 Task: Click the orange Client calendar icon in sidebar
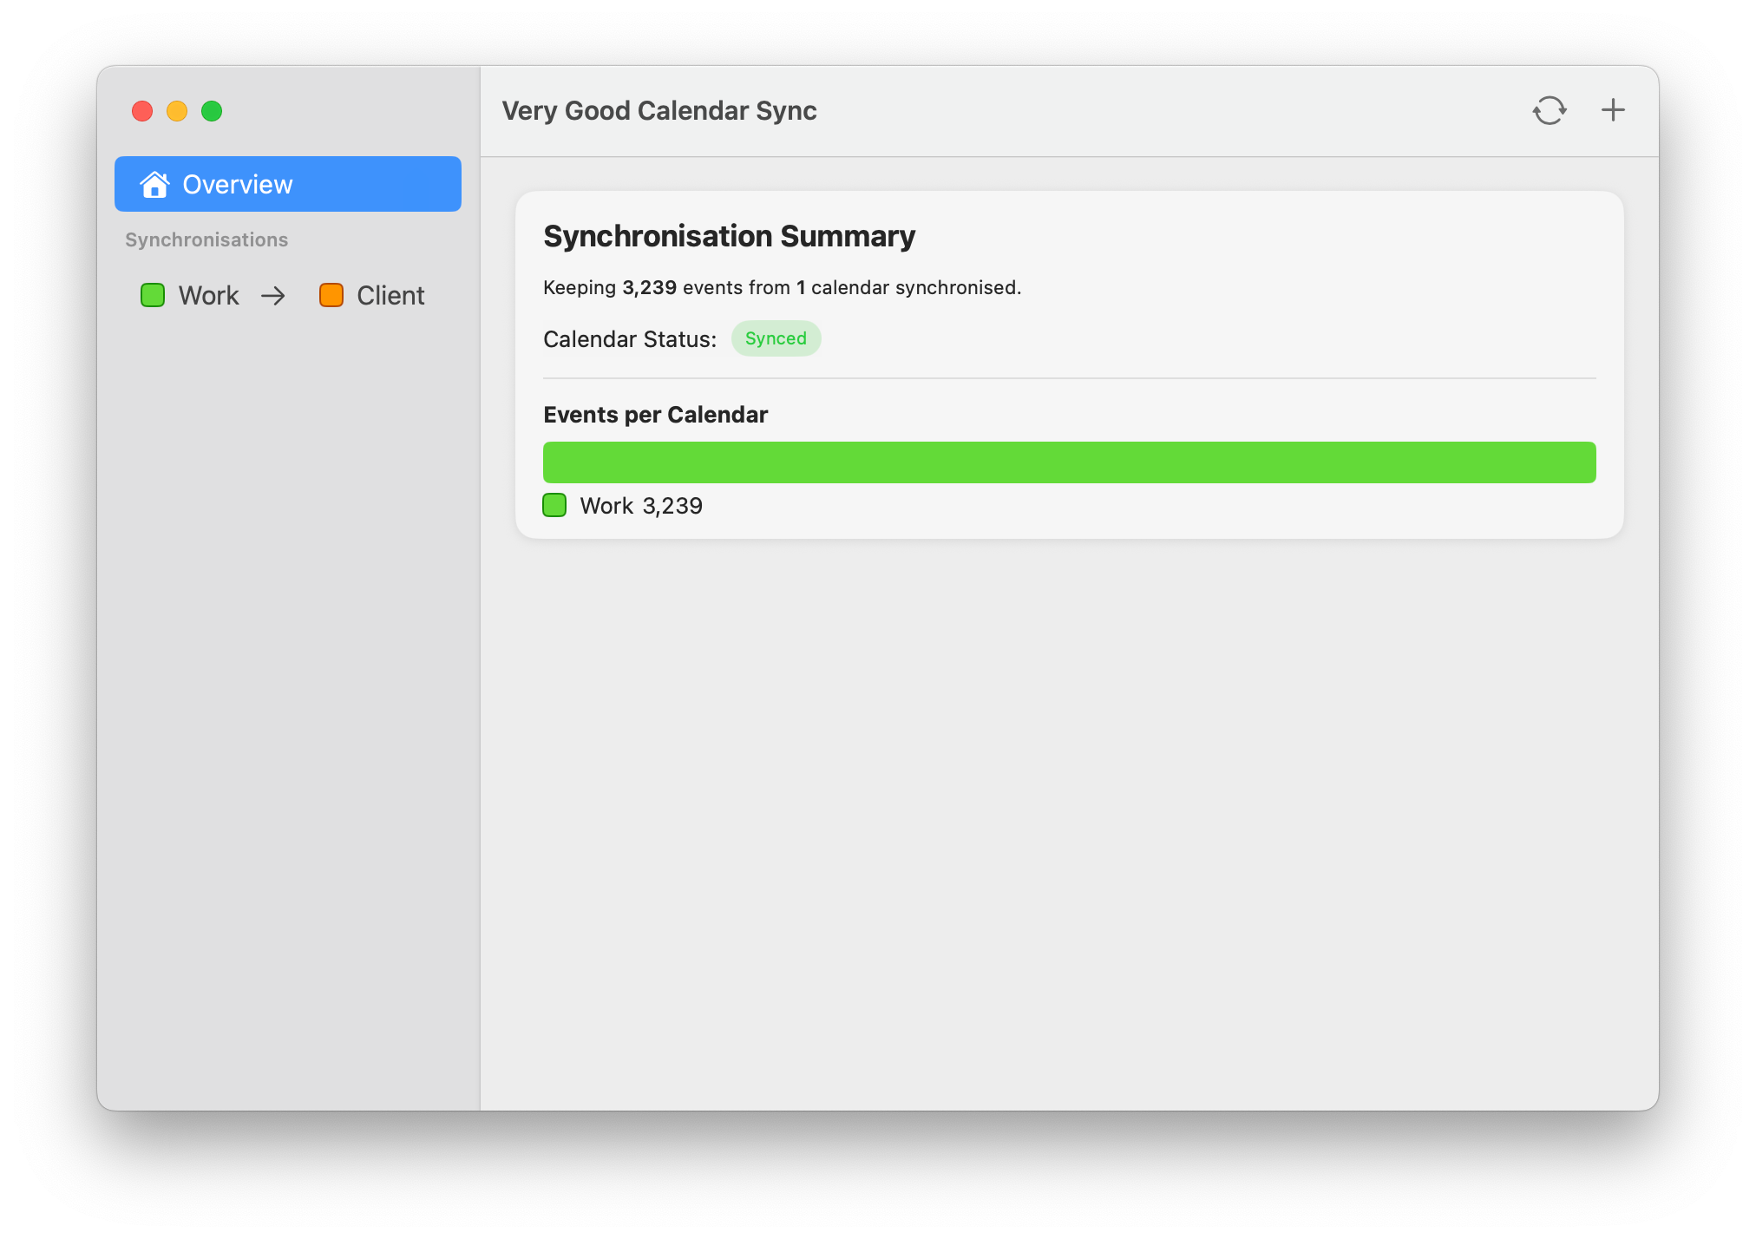coord(331,296)
